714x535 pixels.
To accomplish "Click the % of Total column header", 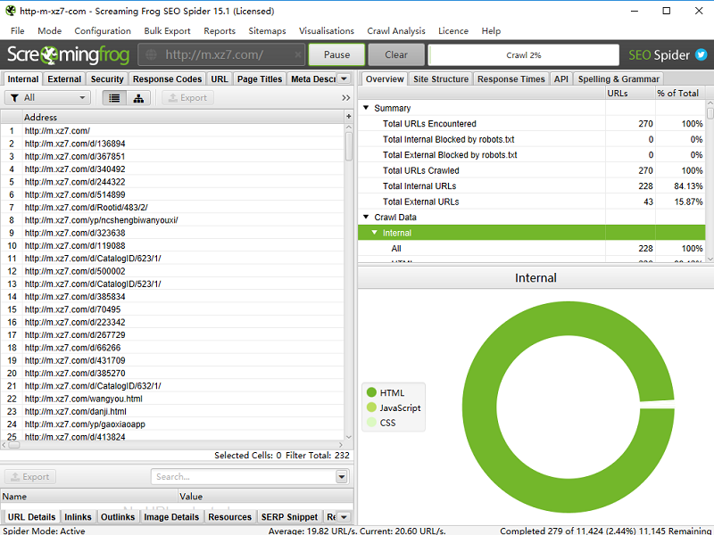I will (x=678, y=93).
